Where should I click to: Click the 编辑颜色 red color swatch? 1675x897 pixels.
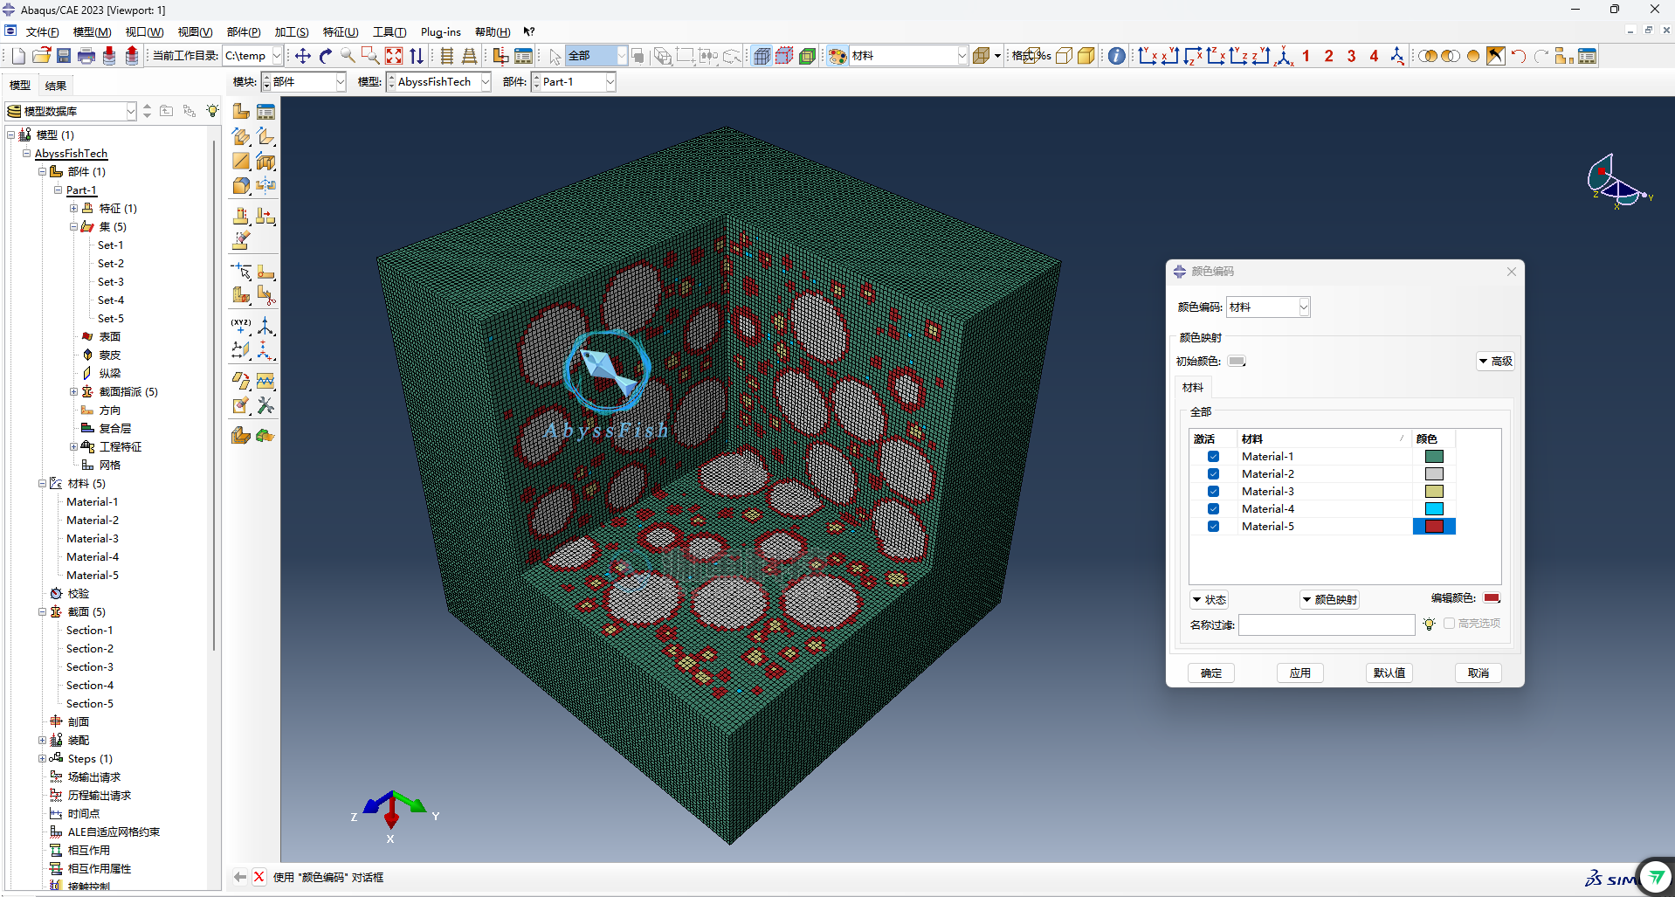click(x=1492, y=598)
